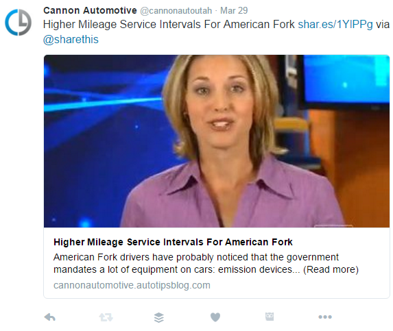Expand the tweet by clicking its headline text
Screen dimensions: 393x331
click(x=169, y=25)
